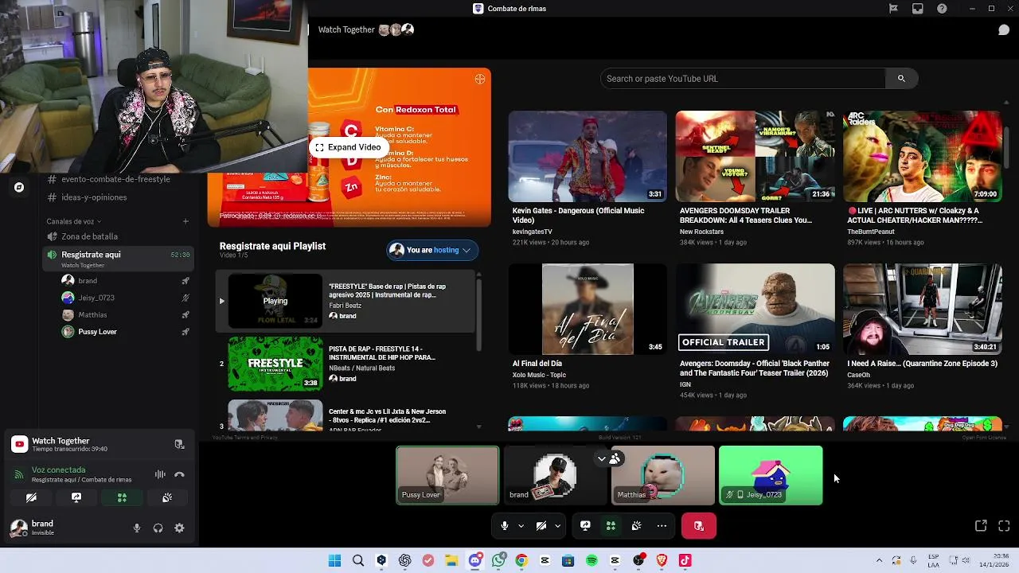Disconnect from voice with the hang-up icon
Image resolution: width=1019 pixels, height=573 pixels.
(x=179, y=474)
